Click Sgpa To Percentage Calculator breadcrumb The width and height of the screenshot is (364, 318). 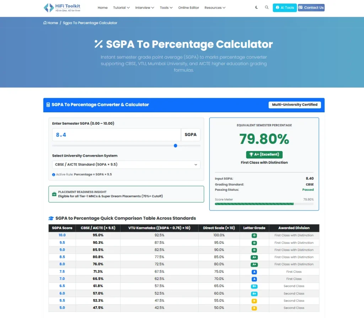click(90, 23)
